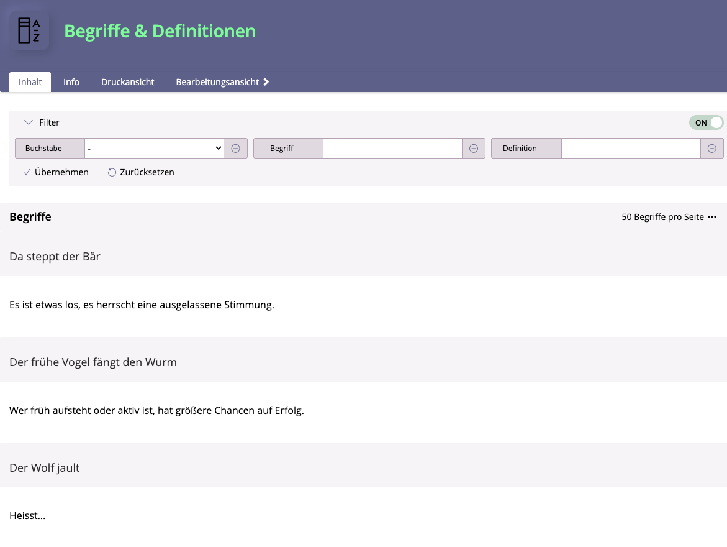This screenshot has height=547, width=727.
Task: Remove the Buchstabe filter with minus icon
Action: coord(235,149)
